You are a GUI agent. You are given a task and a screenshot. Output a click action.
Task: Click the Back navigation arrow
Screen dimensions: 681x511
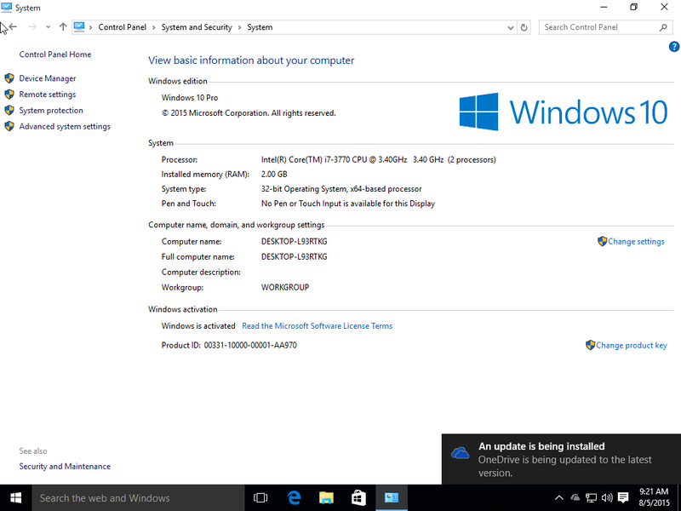13,27
